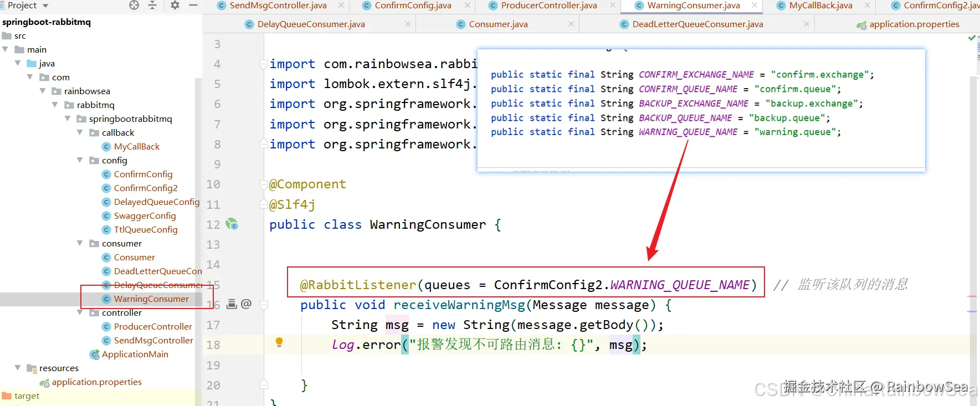Click the yellow lightbulb intention icon
The width and height of the screenshot is (980, 406).
279,343
